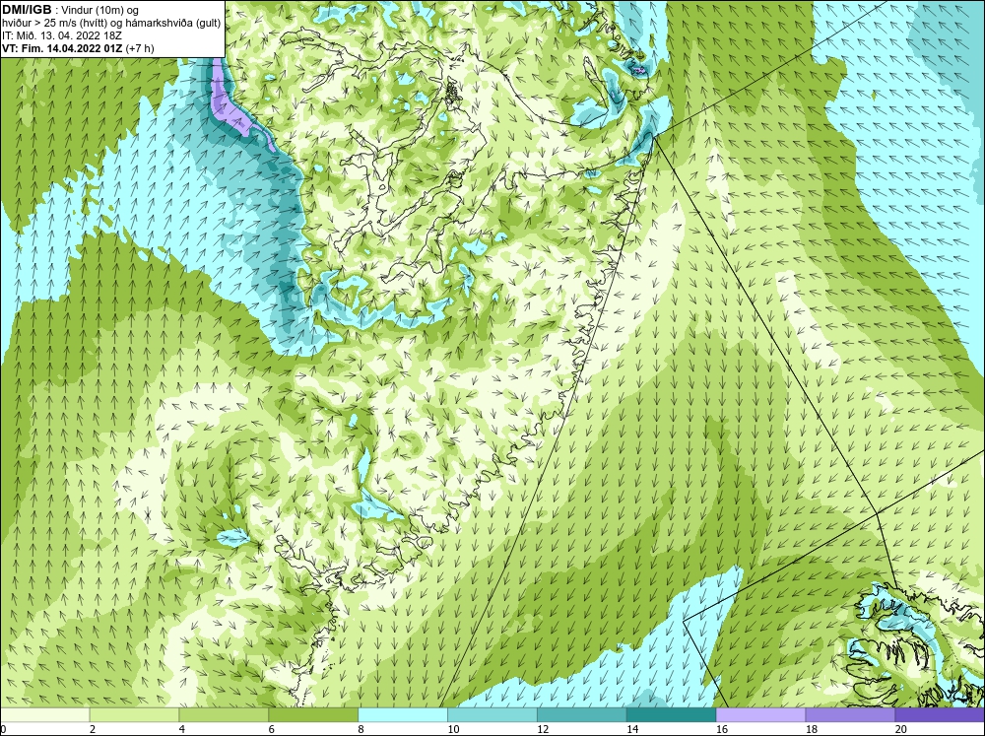Image resolution: width=985 pixels, height=736 pixels.
Task: Click the legend label '14'
Action: click(x=632, y=729)
